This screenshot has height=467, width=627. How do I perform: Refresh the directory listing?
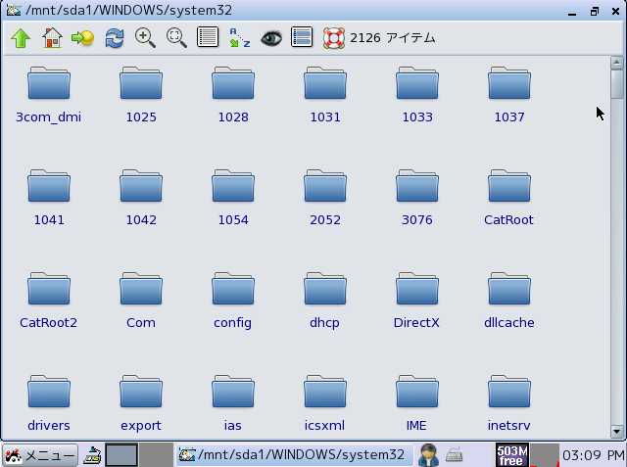(115, 38)
